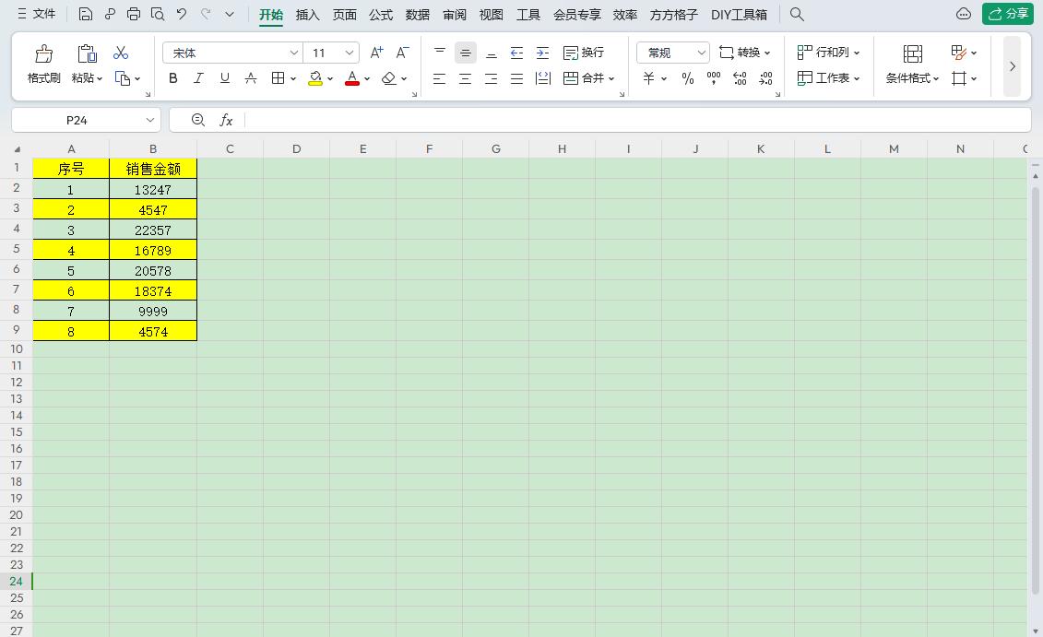Open the name box dropdown arrow
The image size is (1043, 637).
149,121
